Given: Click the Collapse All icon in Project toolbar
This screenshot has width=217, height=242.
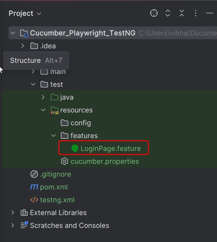Looking at the screenshot, I should (x=182, y=13).
